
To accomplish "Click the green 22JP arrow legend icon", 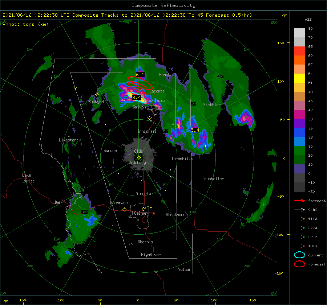I will tap(299, 237).
